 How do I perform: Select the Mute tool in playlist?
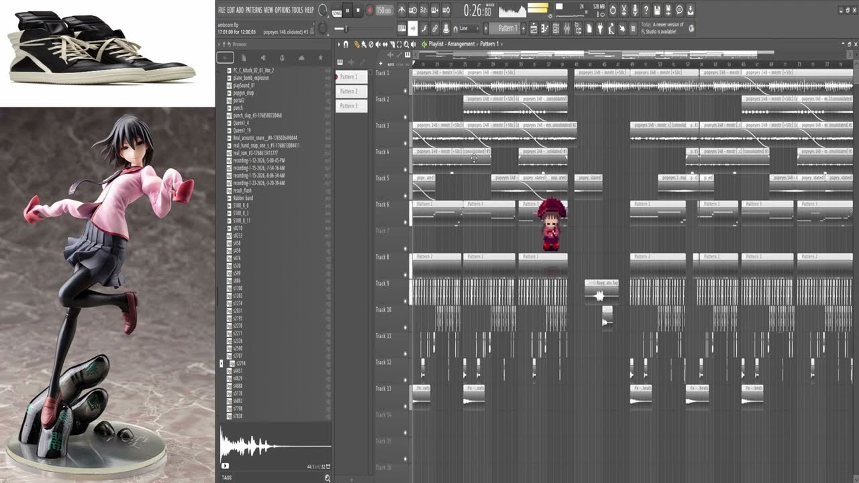(378, 44)
